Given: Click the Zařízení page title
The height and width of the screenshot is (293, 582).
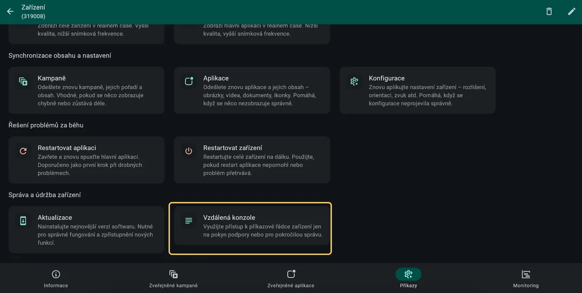Looking at the screenshot, I should pyautogui.click(x=33, y=7).
